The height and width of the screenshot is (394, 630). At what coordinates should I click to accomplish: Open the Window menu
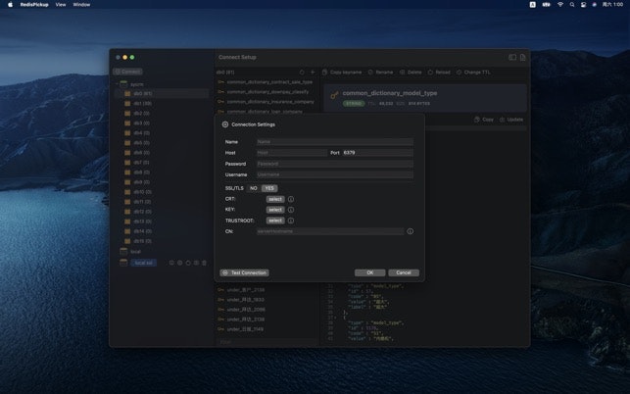(81, 5)
